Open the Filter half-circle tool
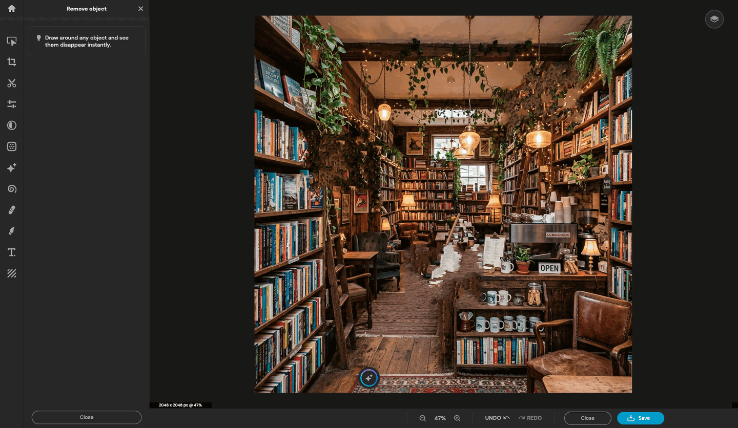Image resolution: width=738 pixels, height=428 pixels. 12,125
